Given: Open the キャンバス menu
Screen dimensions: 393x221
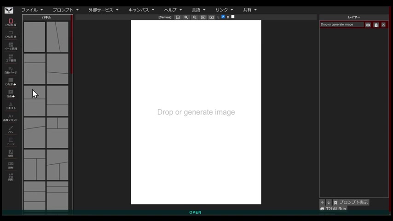Looking at the screenshot, I should (141, 10).
